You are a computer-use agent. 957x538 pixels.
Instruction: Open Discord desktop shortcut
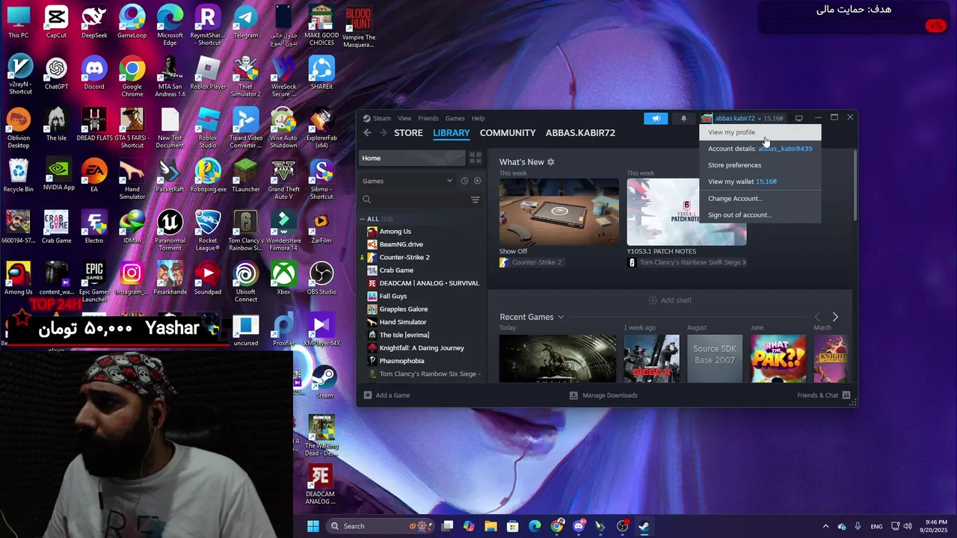pyautogui.click(x=94, y=75)
